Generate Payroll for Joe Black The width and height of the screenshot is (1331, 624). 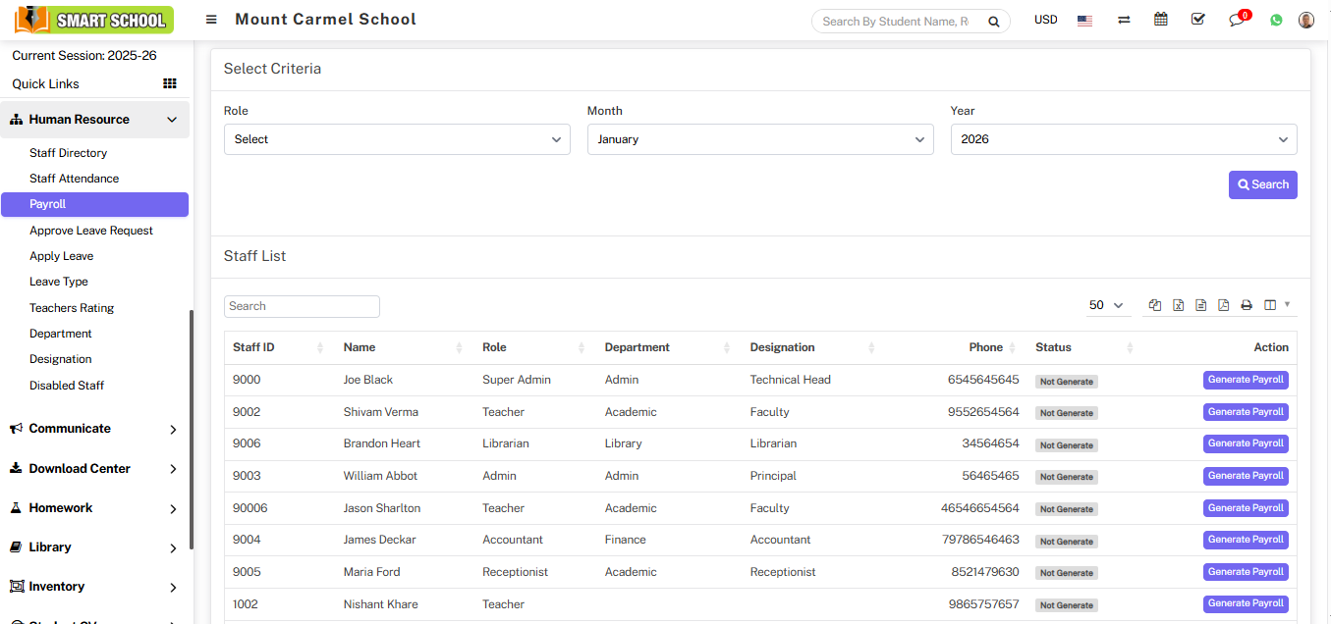click(x=1245, y=380)
